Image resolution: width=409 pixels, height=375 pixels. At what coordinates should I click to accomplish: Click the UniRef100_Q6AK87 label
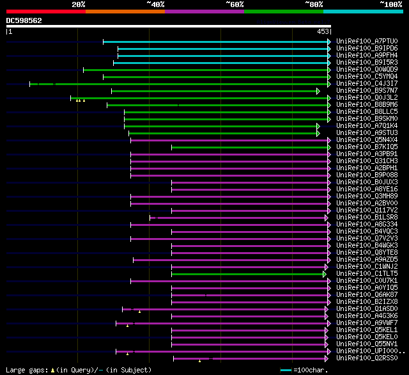pyautogui.click(x=367, y=295)
